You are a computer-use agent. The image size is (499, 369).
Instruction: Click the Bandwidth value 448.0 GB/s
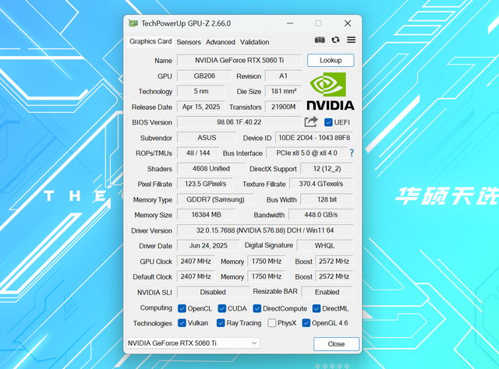point(320,215)
